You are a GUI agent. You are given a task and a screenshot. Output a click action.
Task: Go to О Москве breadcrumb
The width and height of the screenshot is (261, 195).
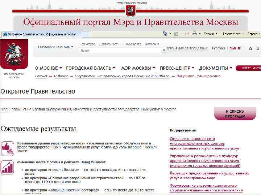(61, 76)
